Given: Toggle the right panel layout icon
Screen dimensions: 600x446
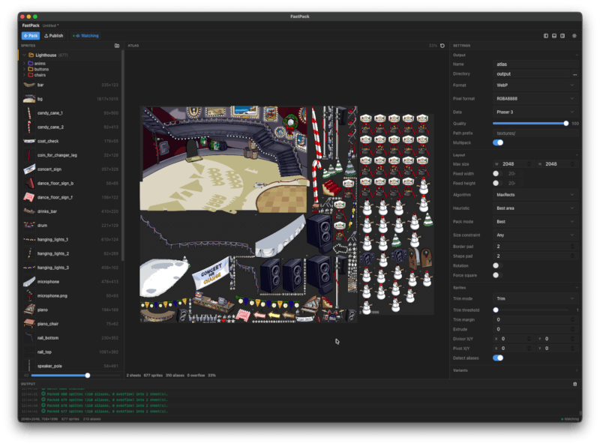Looking at the screenshot, I should point(562,35).
